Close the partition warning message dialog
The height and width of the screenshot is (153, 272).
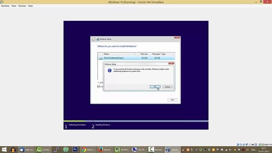click(171, 63)
